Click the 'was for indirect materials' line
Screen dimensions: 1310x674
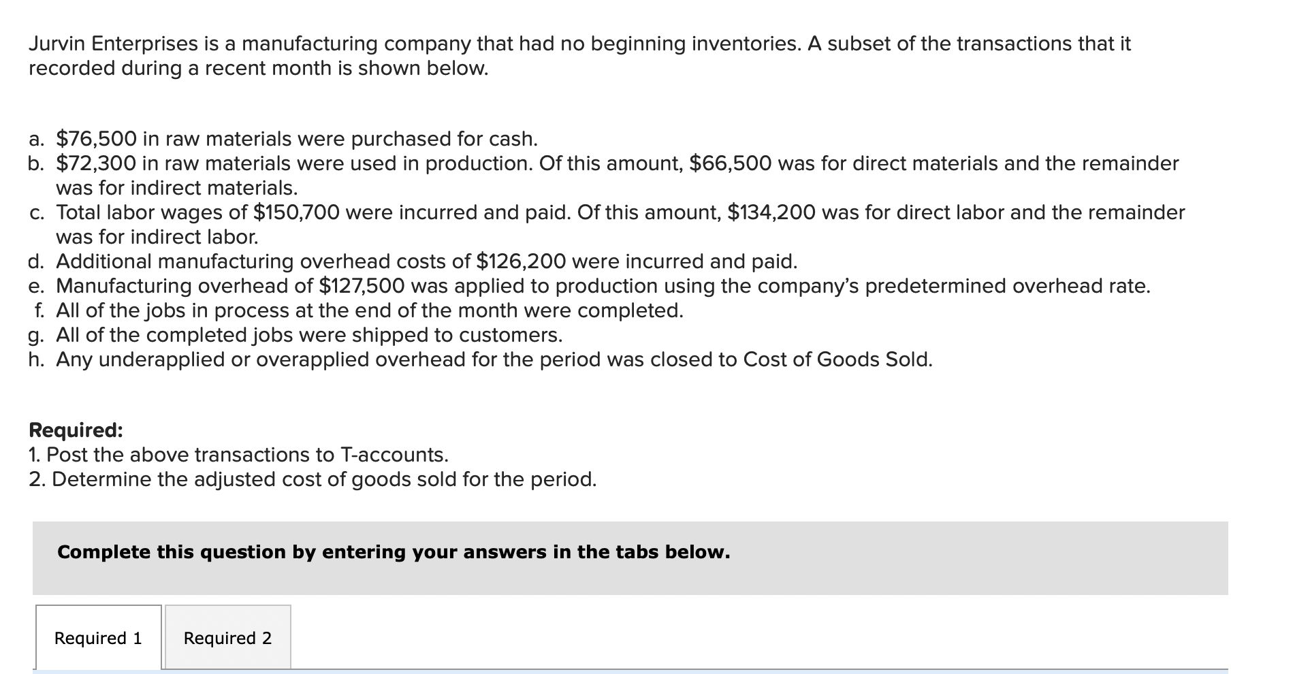[177, 188]
